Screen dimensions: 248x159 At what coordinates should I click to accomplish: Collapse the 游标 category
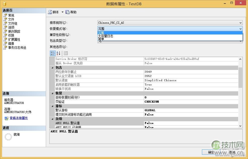tap(52, 106)
